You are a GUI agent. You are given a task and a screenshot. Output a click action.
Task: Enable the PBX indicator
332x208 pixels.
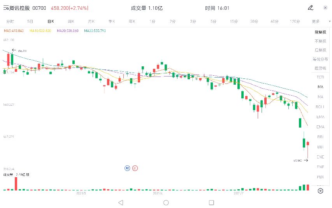tap(320, 177)
